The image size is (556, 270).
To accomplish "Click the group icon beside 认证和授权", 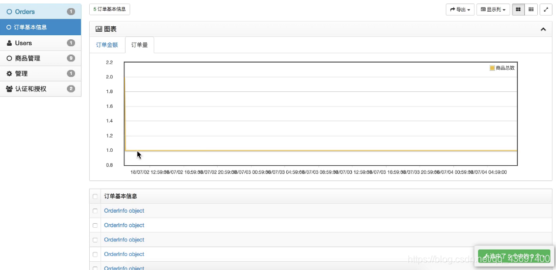I will [9, 89].
